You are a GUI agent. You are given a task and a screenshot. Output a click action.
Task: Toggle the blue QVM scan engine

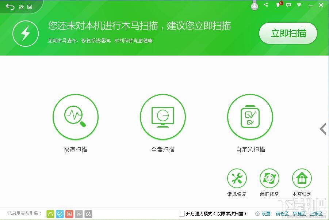(60, 213)
